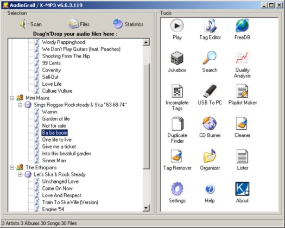Viewport: 285px width, 228px height.
Task: Click The Ethiopians artist icon
Action: [x=20, y=167]
